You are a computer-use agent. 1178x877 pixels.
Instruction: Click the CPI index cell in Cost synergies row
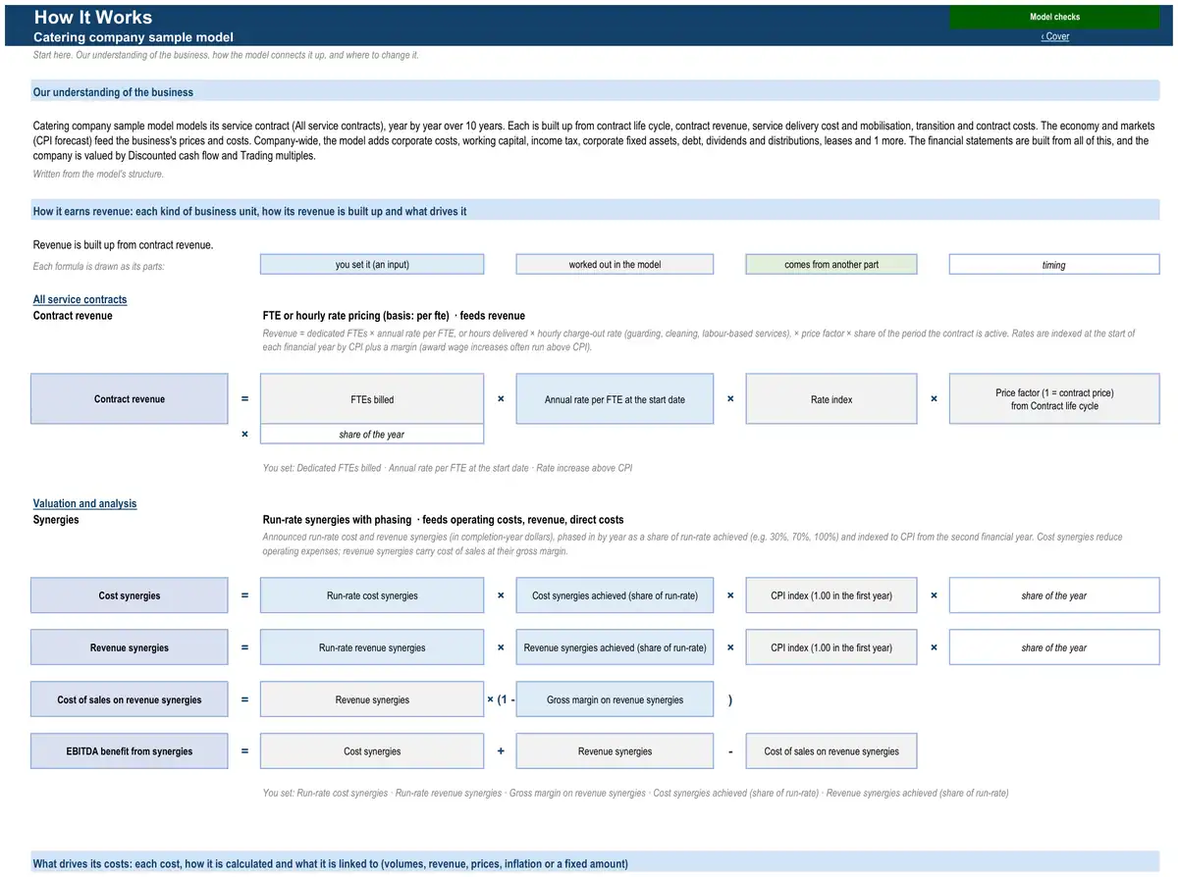pyautogui.click(x=831, y=595)
